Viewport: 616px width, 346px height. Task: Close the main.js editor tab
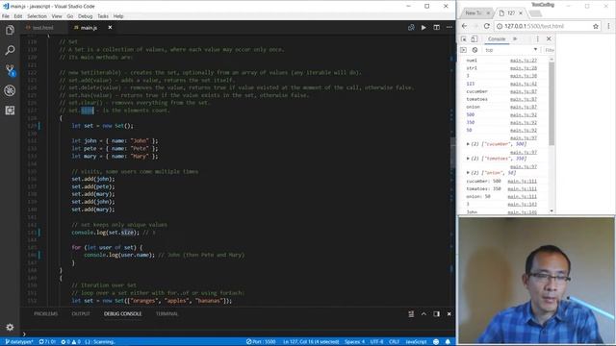click(110, 28)
